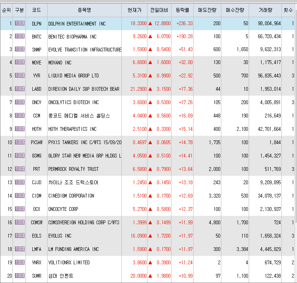Click the 100% badge in CCM row
The width and height of the screenshot is (297, 283).
coord(20,115)
